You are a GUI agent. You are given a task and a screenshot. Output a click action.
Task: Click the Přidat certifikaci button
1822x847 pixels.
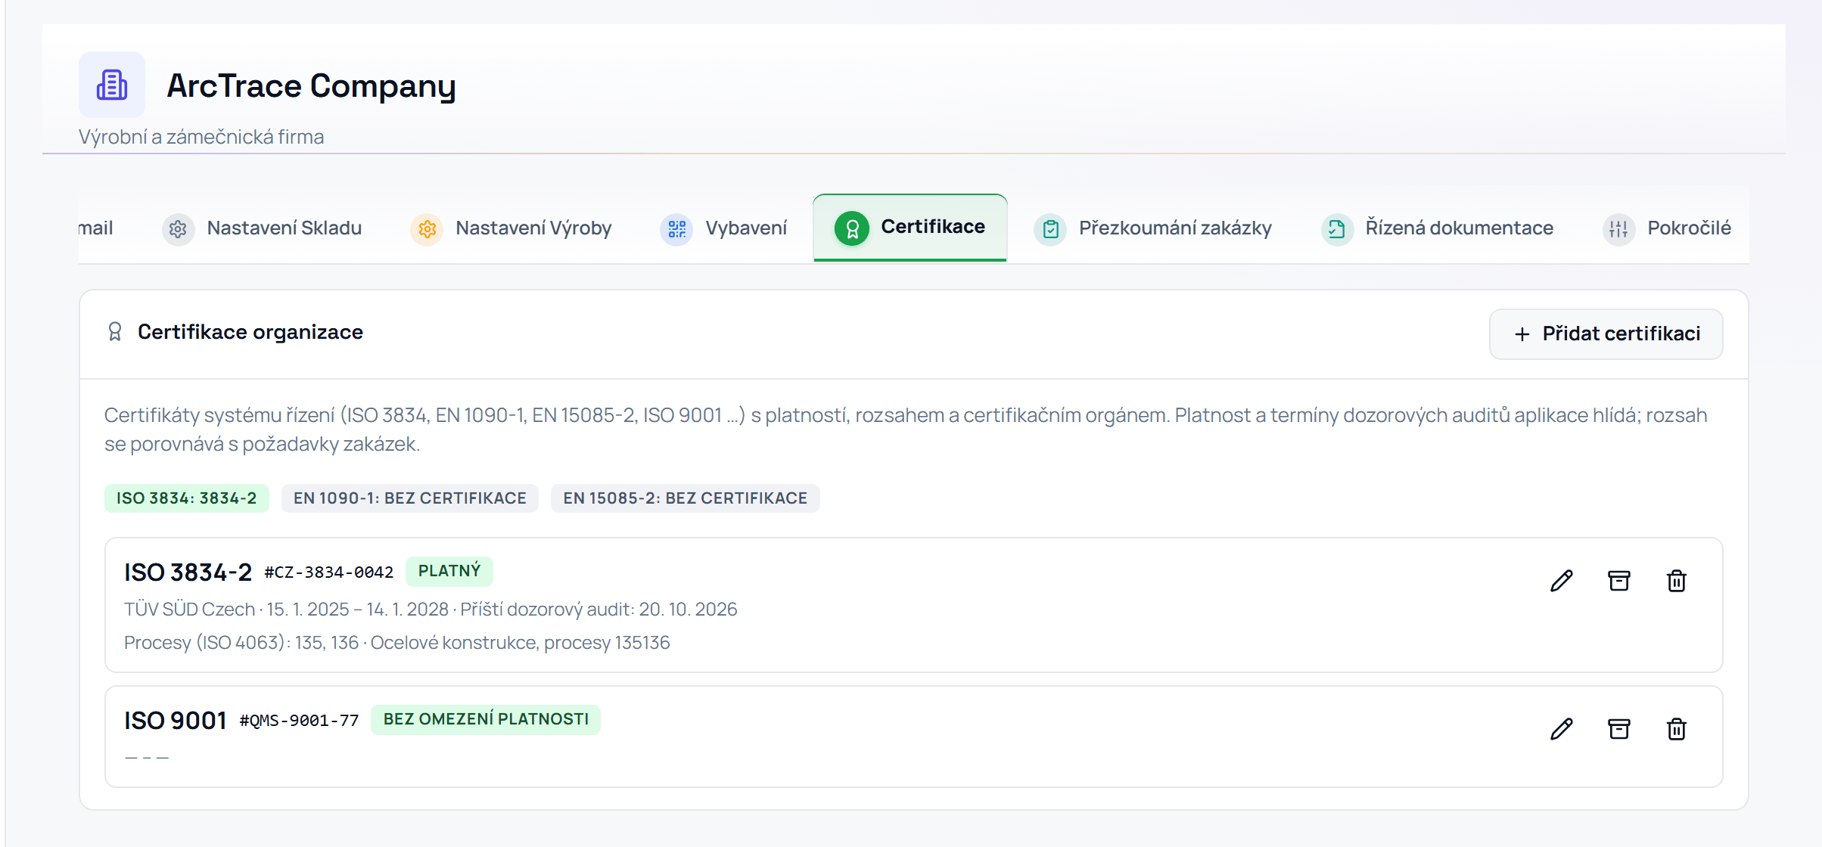tap(1606, 334)
